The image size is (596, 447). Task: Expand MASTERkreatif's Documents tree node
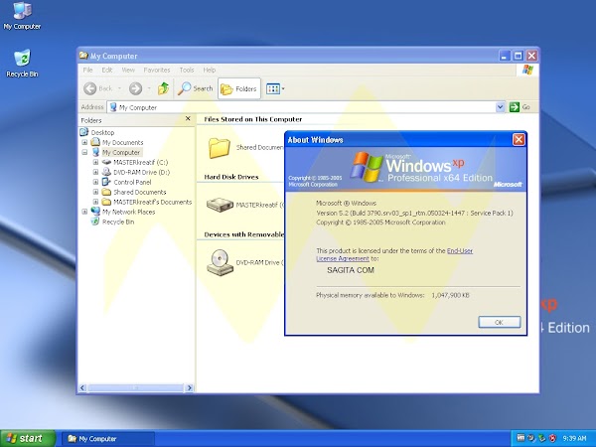(x=95, y=202)
